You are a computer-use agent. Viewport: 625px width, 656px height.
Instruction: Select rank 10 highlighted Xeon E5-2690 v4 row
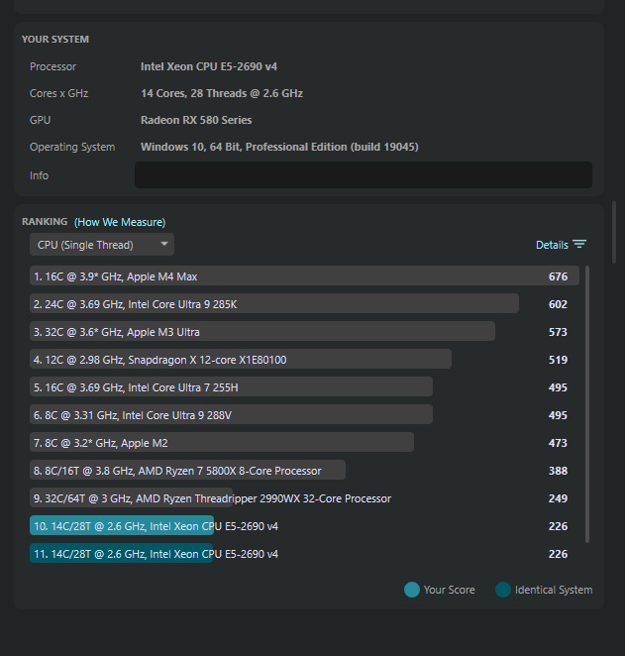coord(304,526)
